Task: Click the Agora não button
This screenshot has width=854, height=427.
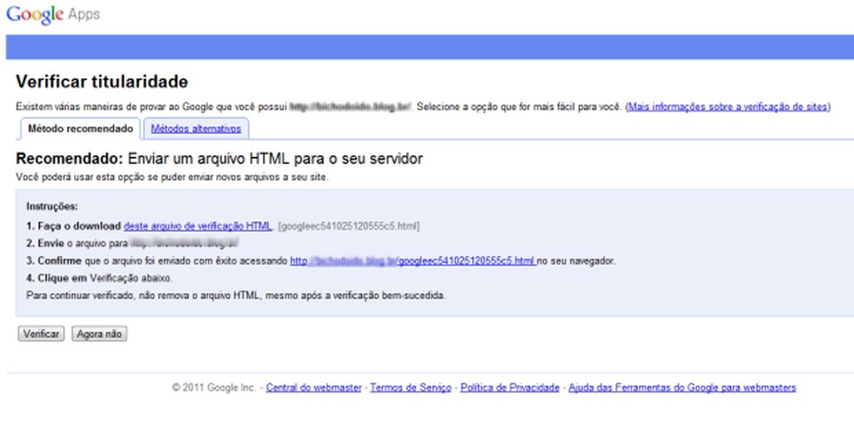Action: [99, 334]
